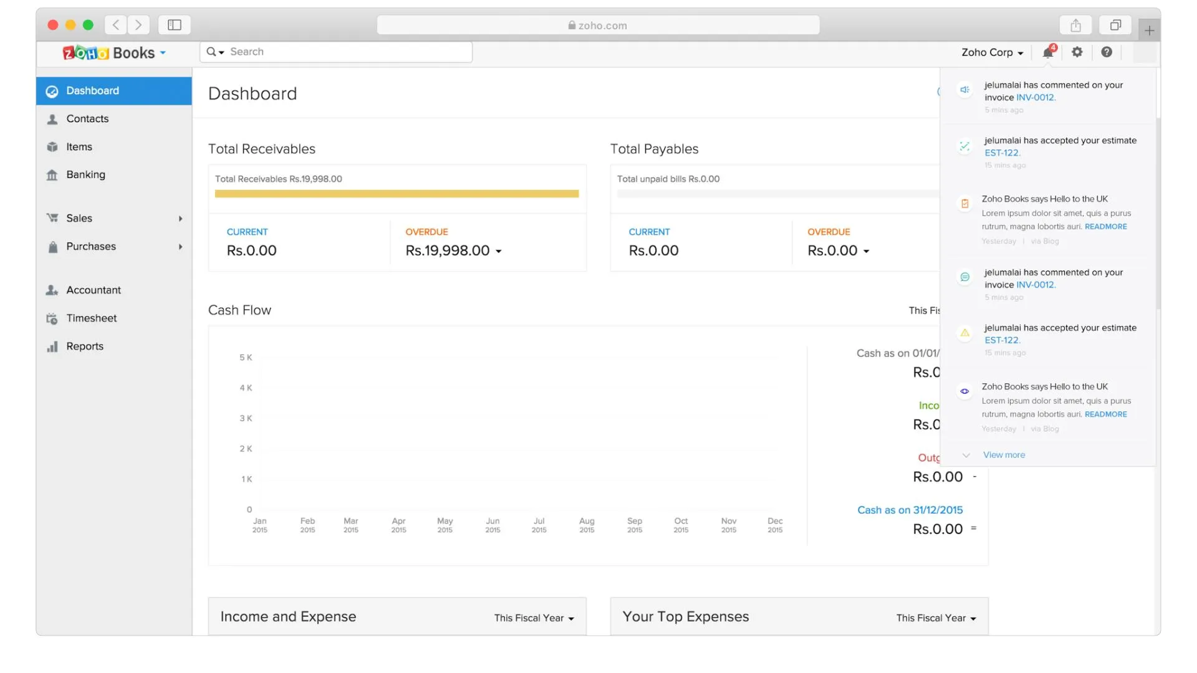Open the Zoho Corp organization dropdown

[992, 52]
